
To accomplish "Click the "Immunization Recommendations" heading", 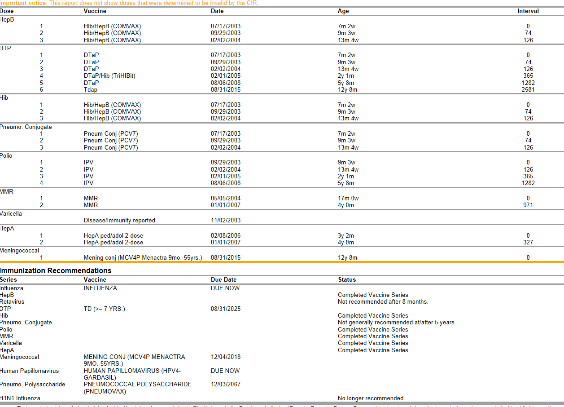I will click(56, 271).
